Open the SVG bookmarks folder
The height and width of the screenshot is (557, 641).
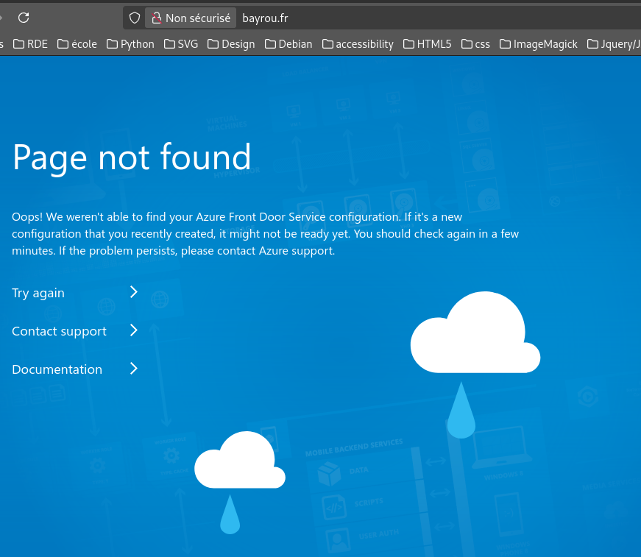click(181, 43)
